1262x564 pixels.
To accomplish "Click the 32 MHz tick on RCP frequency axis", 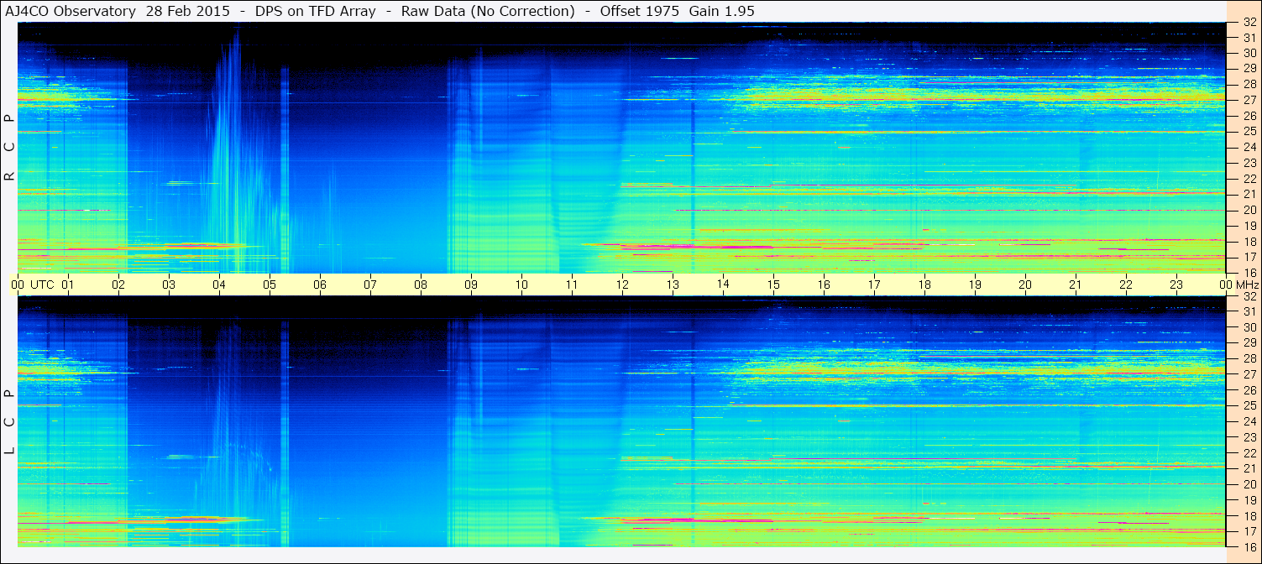I will 1249,22.
